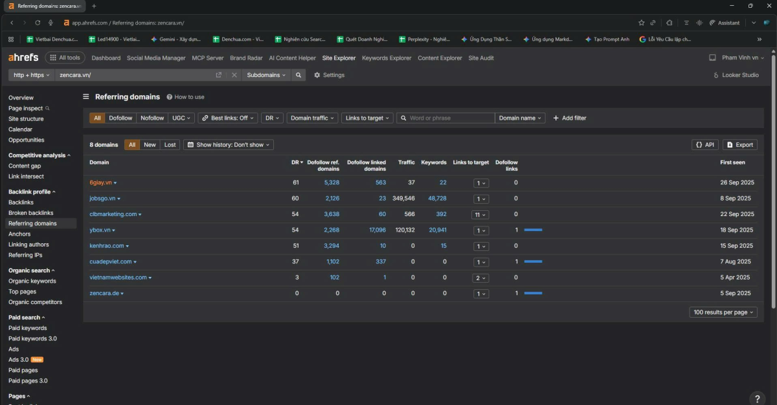
Task: Select the New domains toggle
Action: tap(150, 145)
